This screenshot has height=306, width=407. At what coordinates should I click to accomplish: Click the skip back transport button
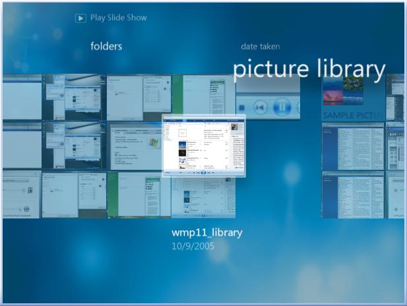[261, 107]
